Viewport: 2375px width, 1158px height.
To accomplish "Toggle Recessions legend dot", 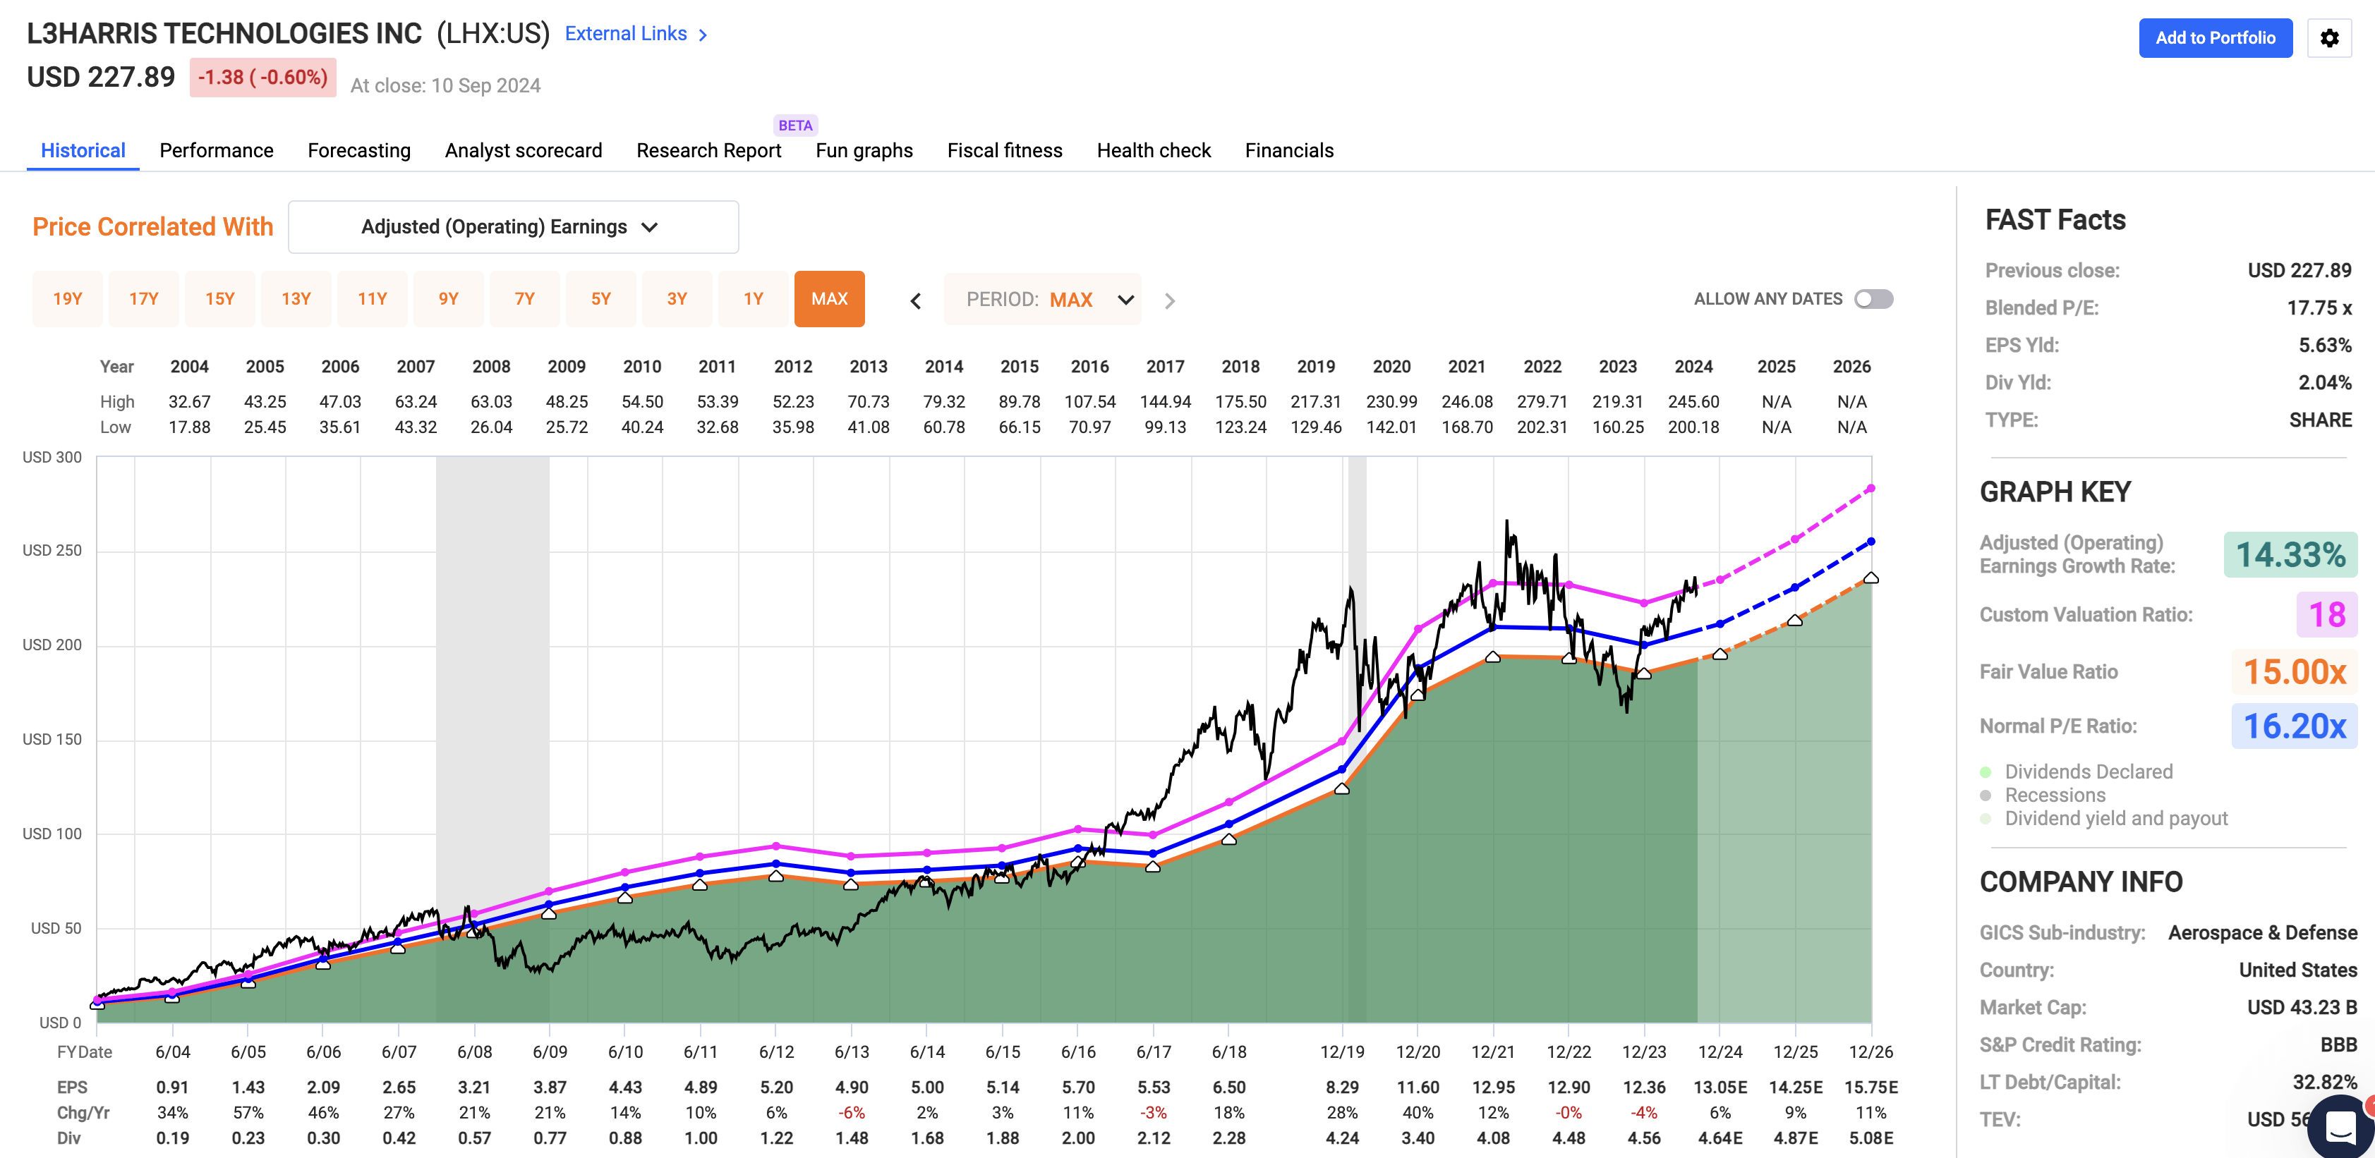I will point(1986,795).
